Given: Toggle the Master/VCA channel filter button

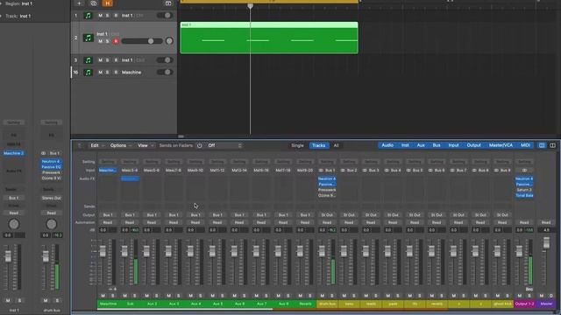Looking at the screenshot, I should [501, 145].
